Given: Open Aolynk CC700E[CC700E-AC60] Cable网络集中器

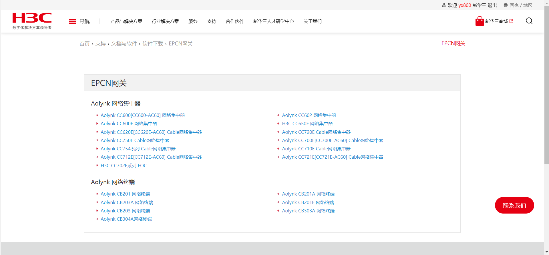Looking at the screenshot, I should [333, 140].
